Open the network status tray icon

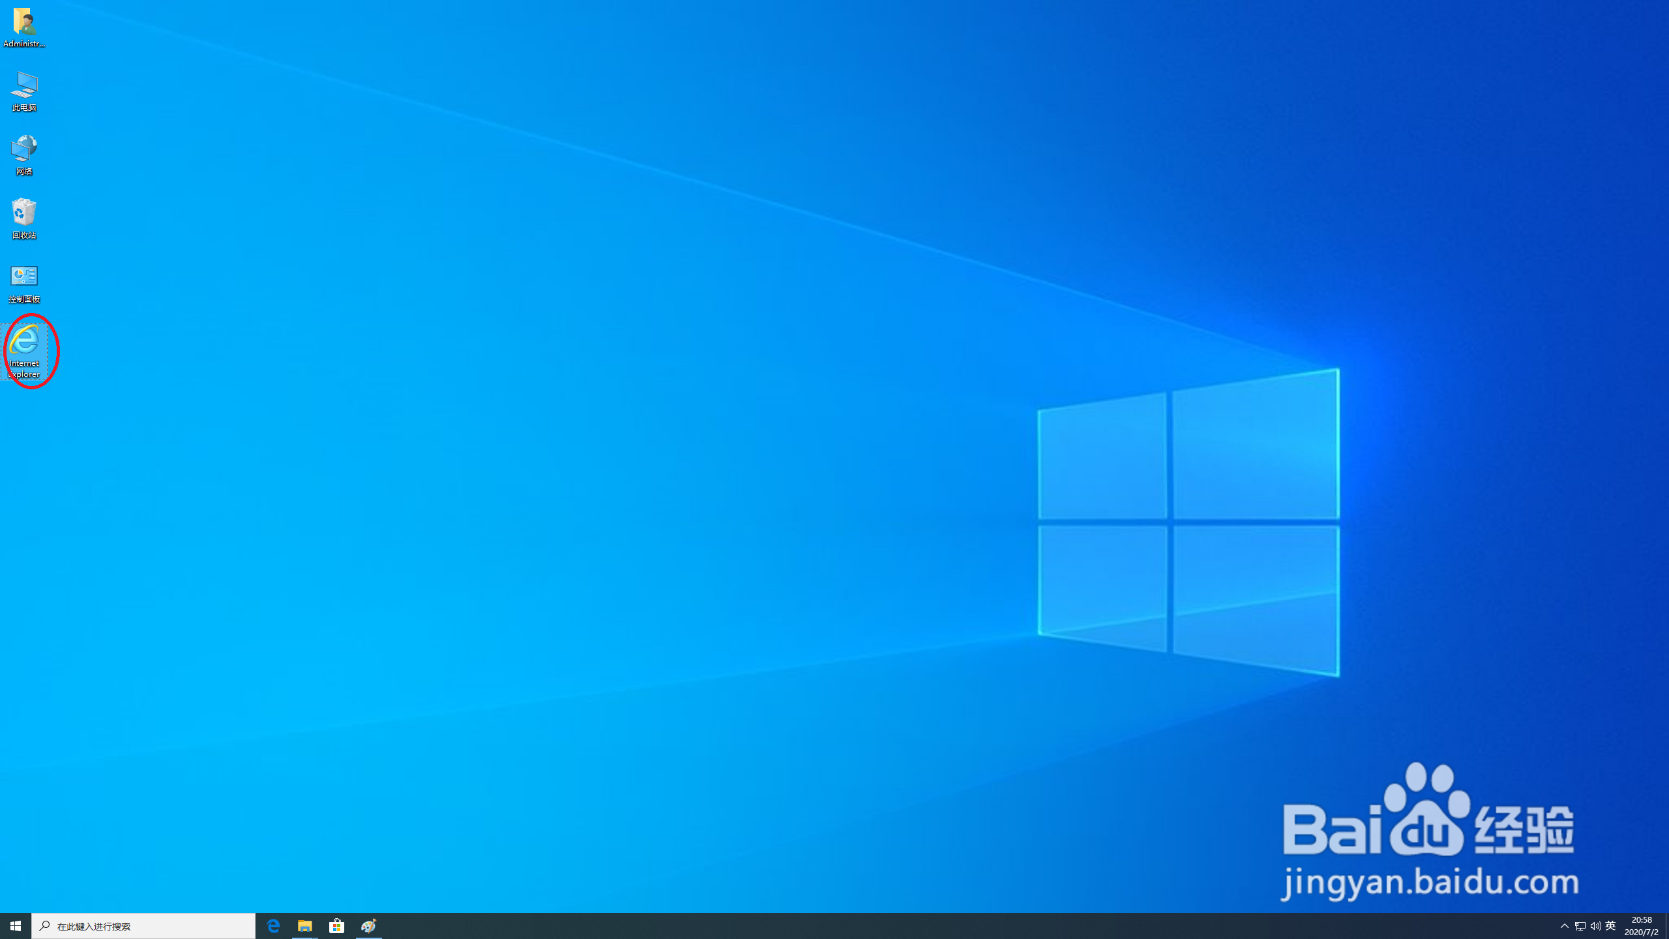[1580, 925]
